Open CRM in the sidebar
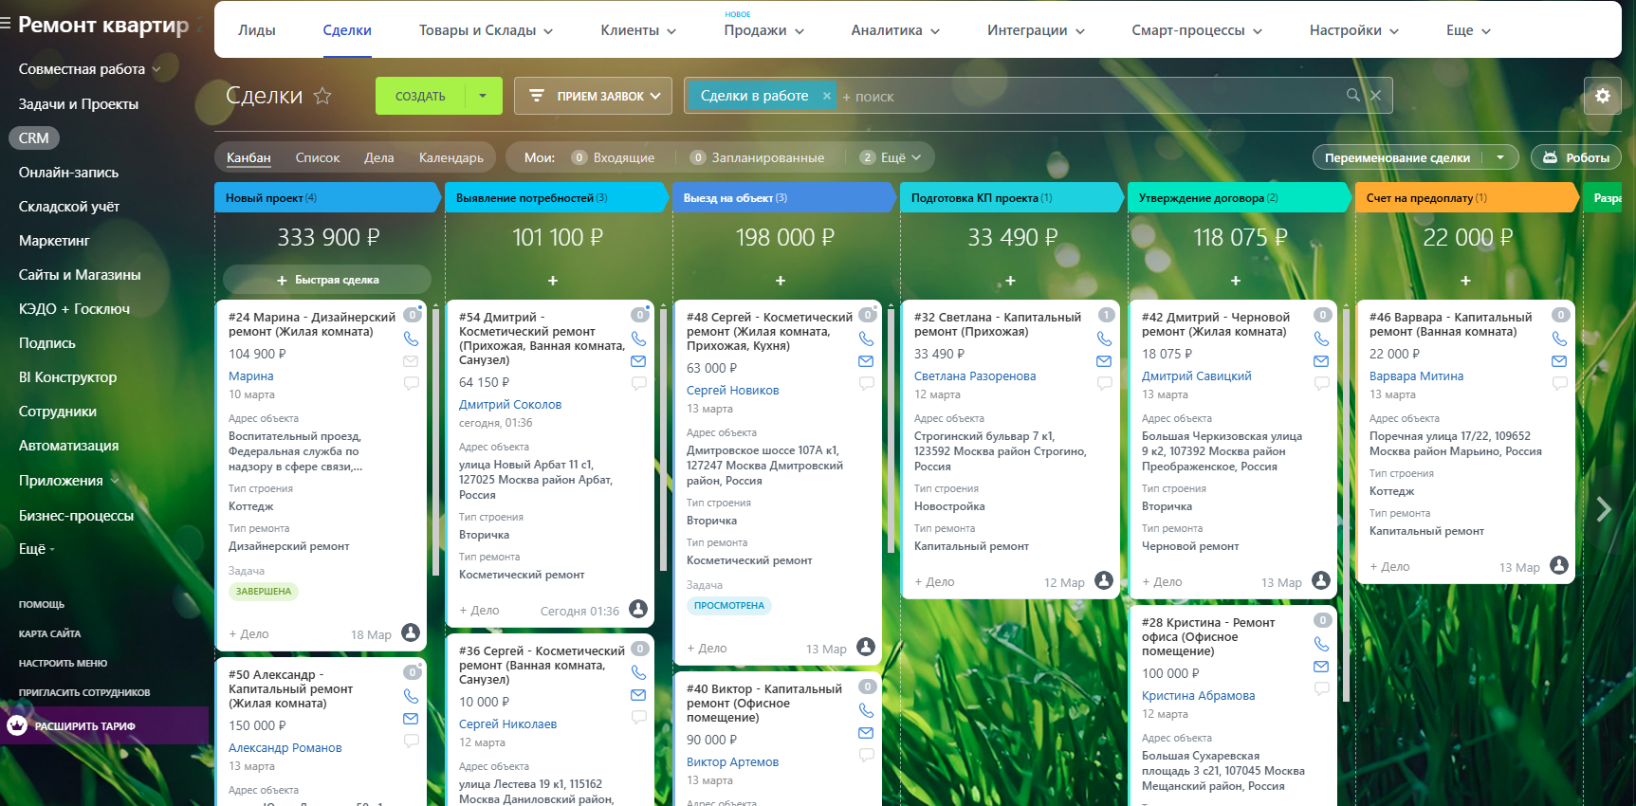This screenshot has width=1636, height=806. pyautogui.click(x=34, y=138)
